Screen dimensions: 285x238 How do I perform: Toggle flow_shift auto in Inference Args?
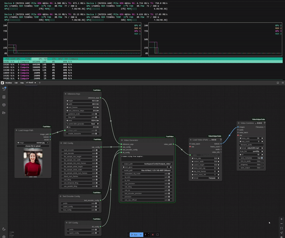coord(83,117)
